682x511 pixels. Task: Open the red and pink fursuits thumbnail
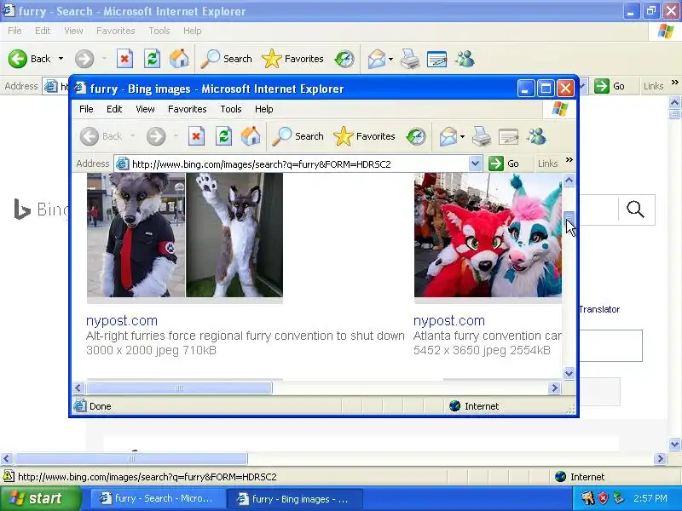488,235
